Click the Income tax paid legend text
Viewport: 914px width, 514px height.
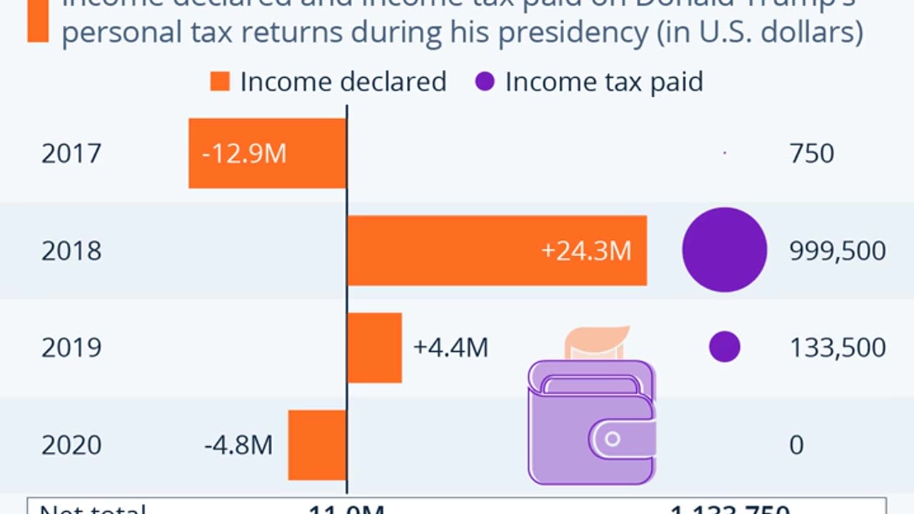pyautogui.click(x=604, y=81)
